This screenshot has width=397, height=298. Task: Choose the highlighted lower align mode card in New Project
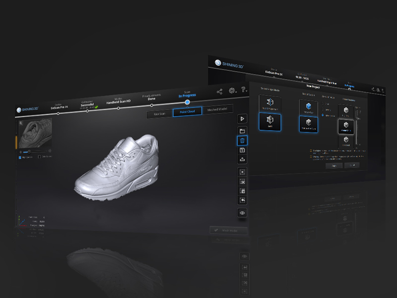[270, 122]
